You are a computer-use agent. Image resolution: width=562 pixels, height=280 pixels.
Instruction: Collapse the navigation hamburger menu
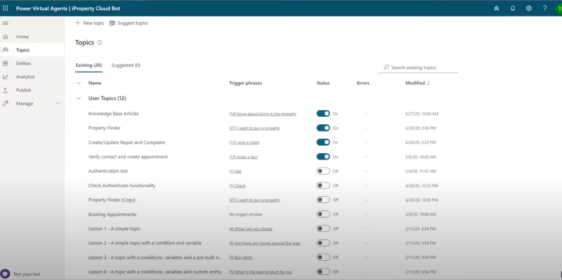coord(5,23)
